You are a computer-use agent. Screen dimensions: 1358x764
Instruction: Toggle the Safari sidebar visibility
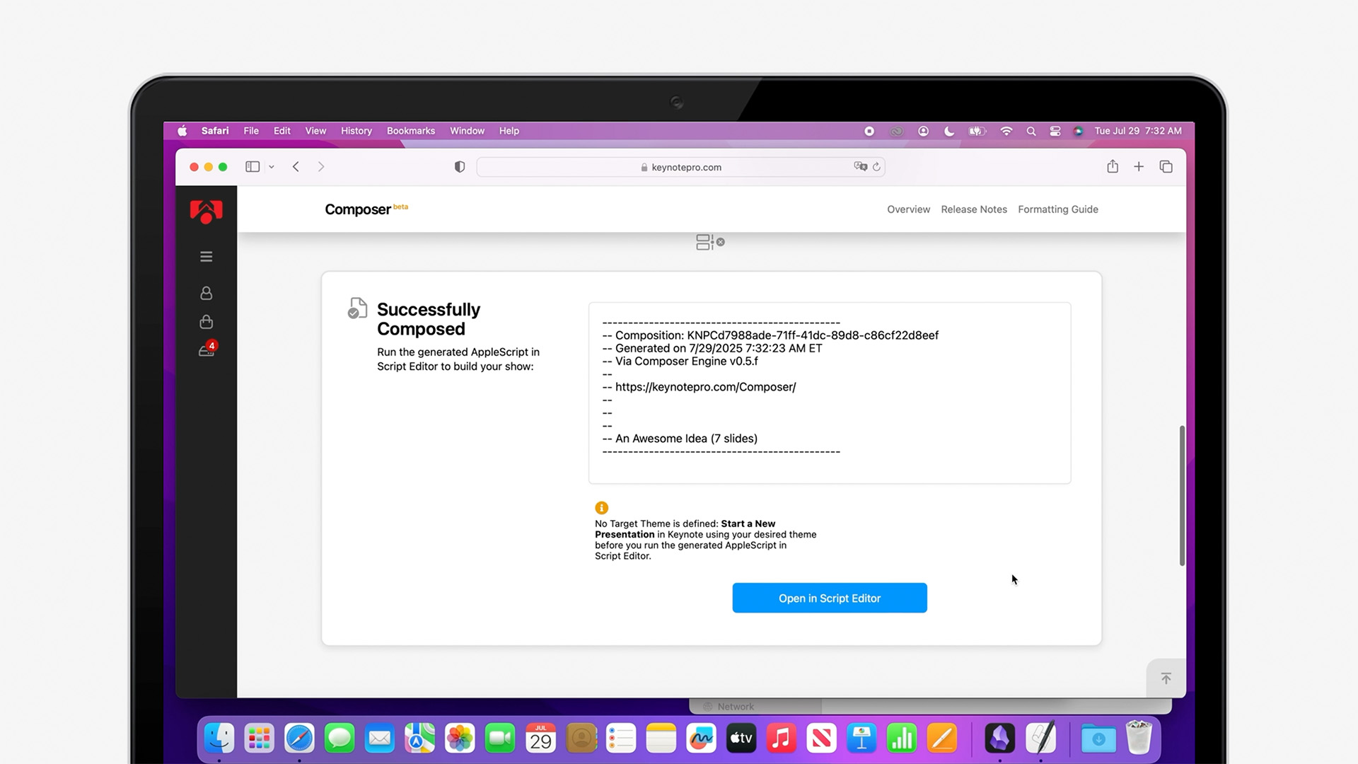(x=252, y=166)
